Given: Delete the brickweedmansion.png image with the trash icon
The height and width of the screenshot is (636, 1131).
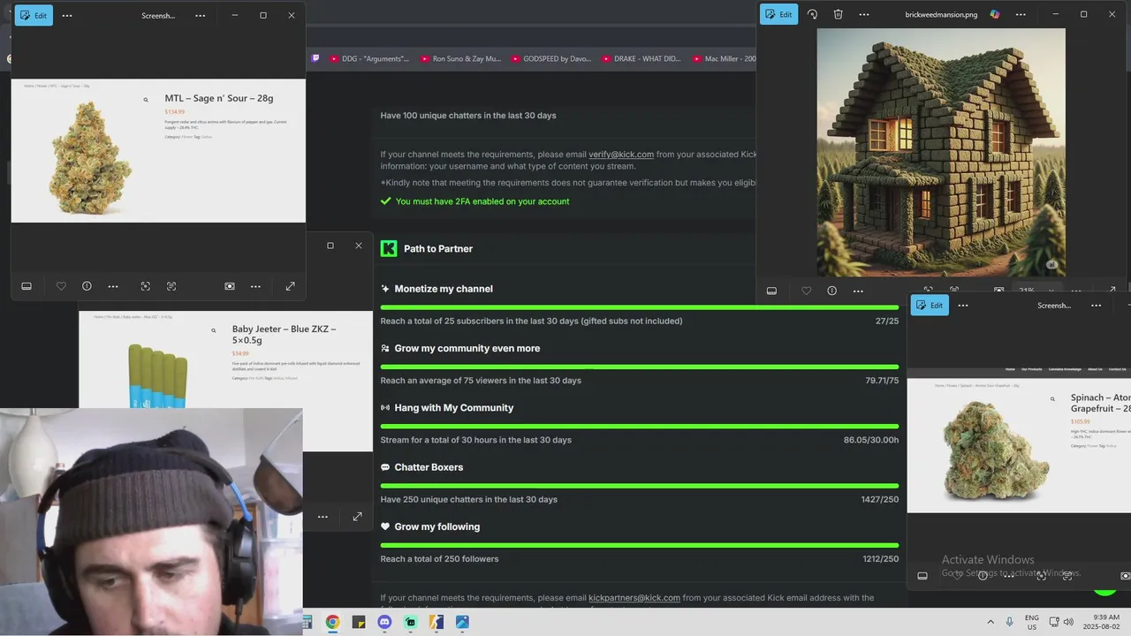Looking at the screenshot, I should pyautogui.click(x=838, y=14).
